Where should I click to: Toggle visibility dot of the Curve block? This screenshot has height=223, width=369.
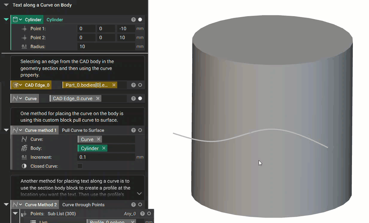pyautogui.click(x=140, y=98)
